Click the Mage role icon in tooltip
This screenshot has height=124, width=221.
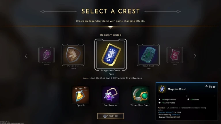click(207, 86)
